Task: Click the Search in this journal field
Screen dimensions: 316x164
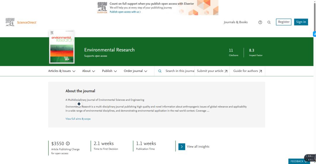Action: click(x=179, y=71)
